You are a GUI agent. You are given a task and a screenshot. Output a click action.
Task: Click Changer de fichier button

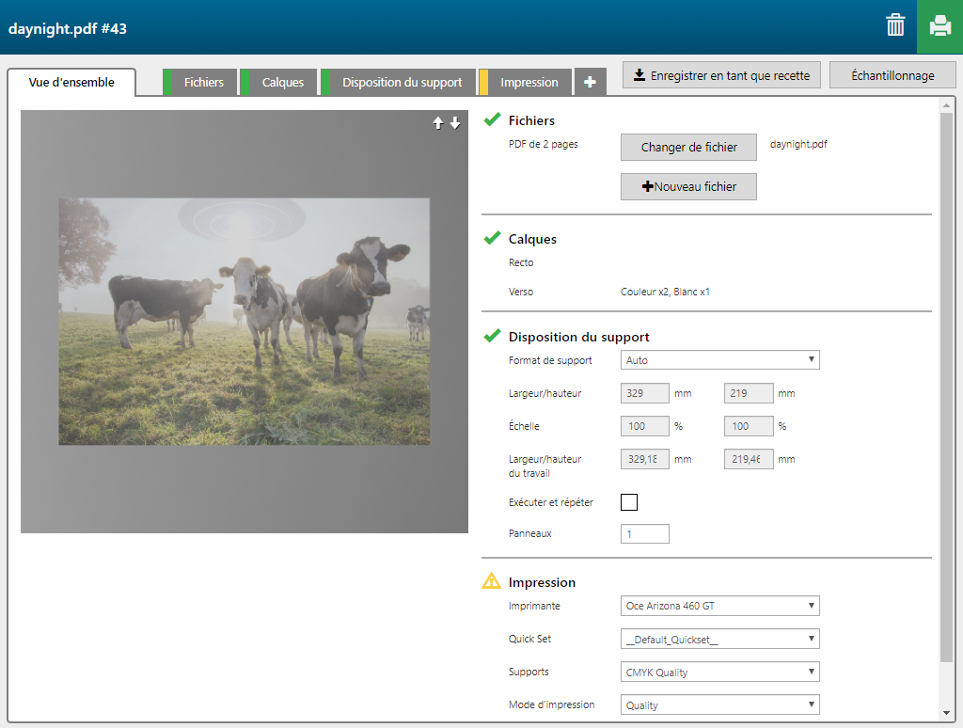(x=688, y=148)
